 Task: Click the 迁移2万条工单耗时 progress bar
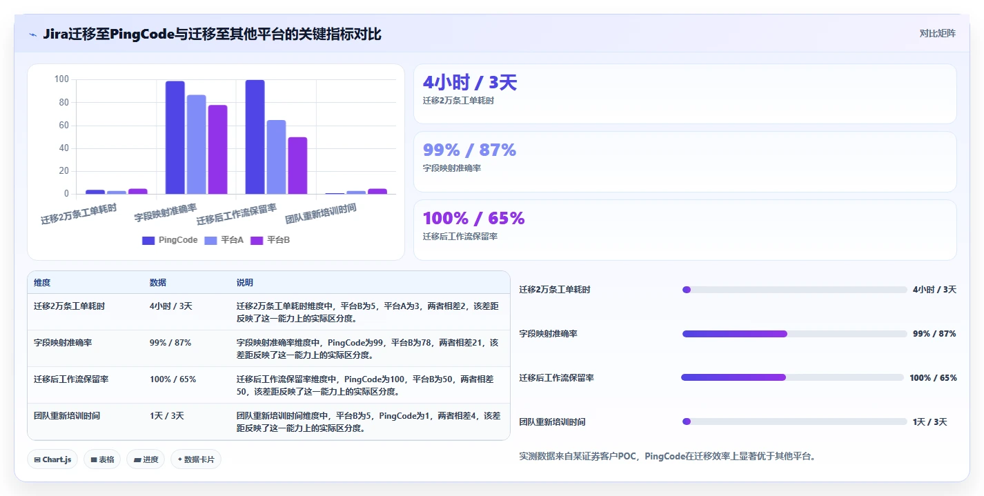point(794,290)
